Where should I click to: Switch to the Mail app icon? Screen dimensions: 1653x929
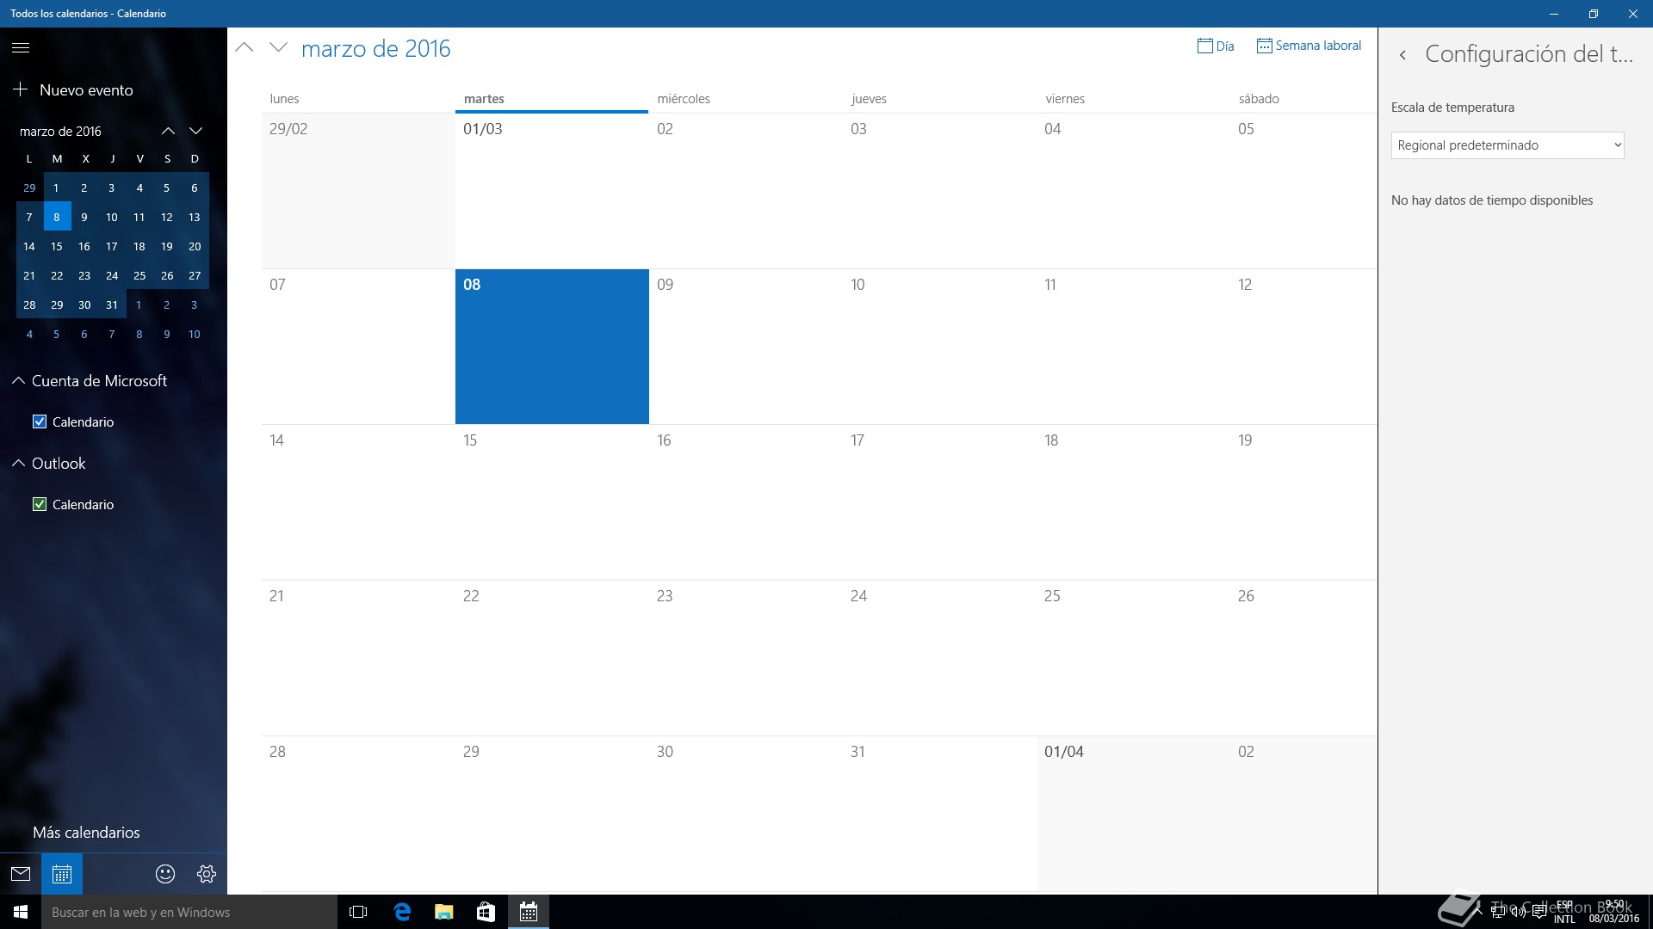coord(21,874)
